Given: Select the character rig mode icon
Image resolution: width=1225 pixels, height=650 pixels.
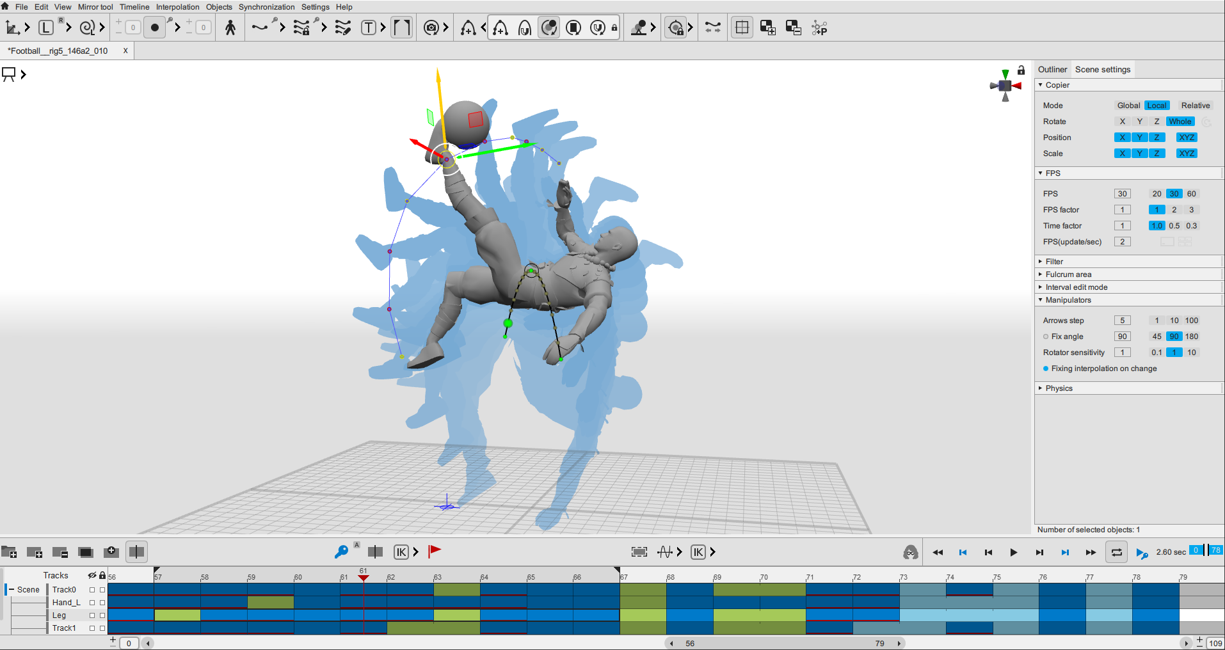Looking at the screenshot, I should (x=230, y=28).
